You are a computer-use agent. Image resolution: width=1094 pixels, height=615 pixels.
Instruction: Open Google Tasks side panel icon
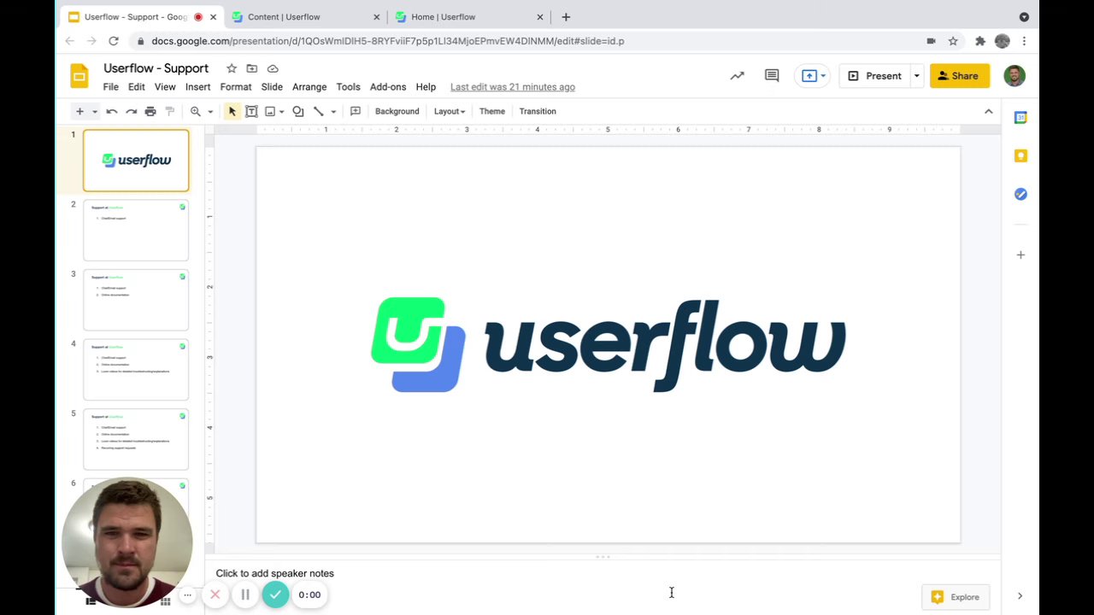coord(1020,195)
